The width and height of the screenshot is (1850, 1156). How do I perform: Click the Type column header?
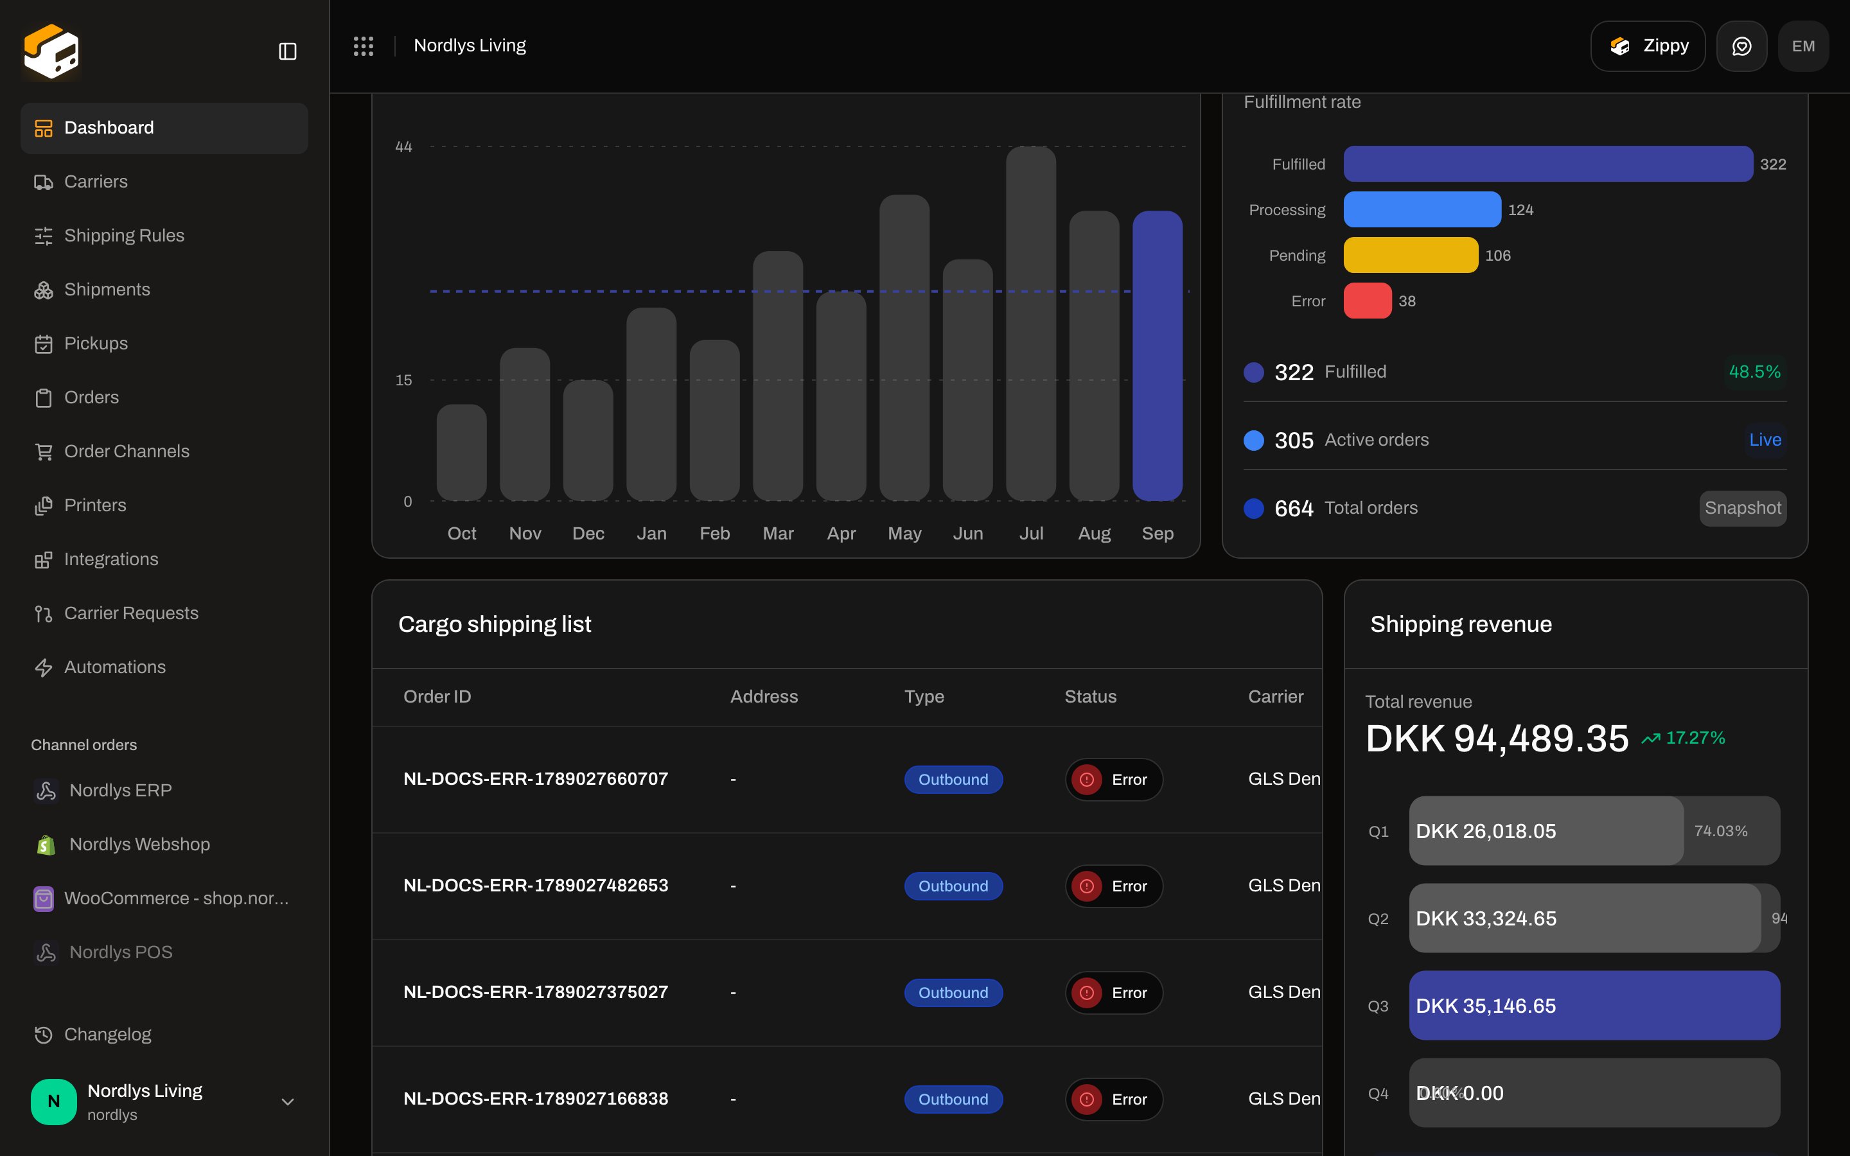924,697
